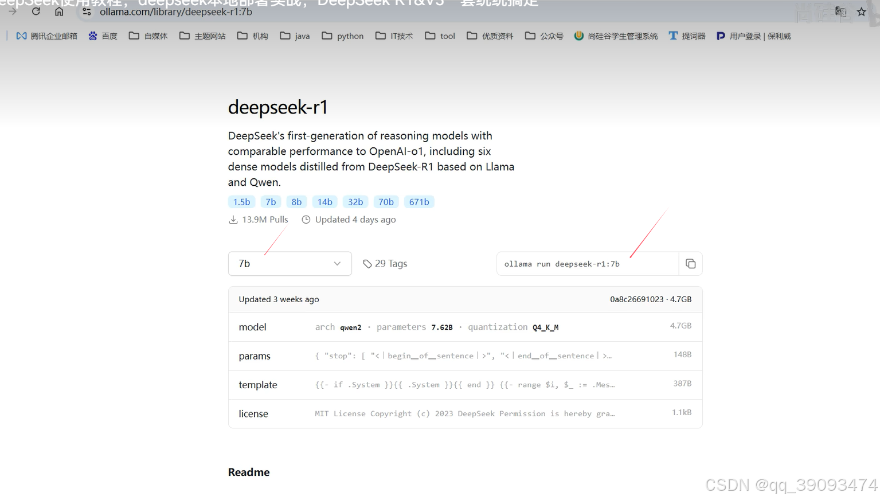
Task: Open the license file row
Action: coord(466,413)
